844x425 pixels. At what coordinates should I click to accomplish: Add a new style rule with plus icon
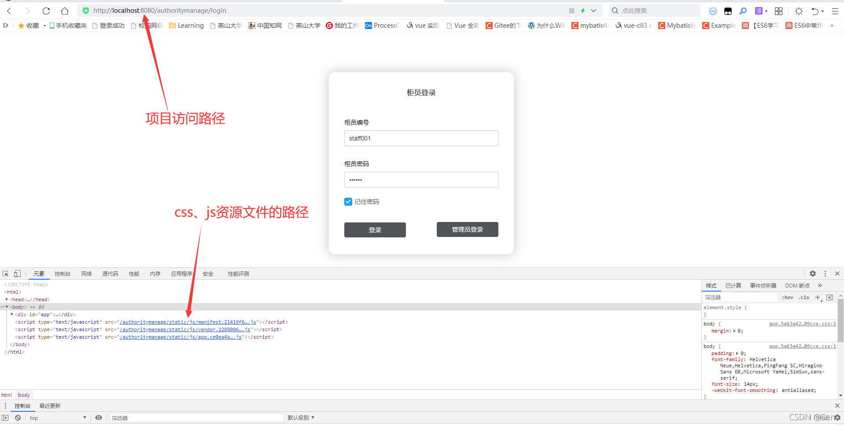coord(818,298)
